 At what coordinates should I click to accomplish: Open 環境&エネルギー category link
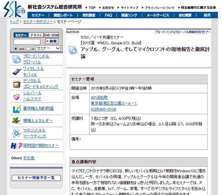point(38,121)
